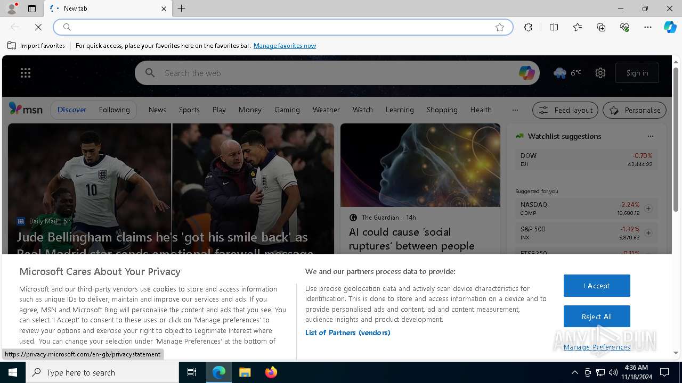Open the weather widget showing 6°C
Image resolution: width=682 pixels, height=383 pixels.
(x=567, y=73)
